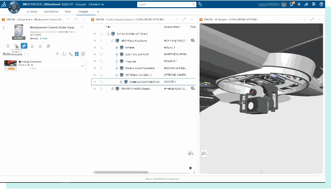Screen dimensions: 331x189
Task: Select the highlighted Referentials link icon
Action: [x=24, y=46]
